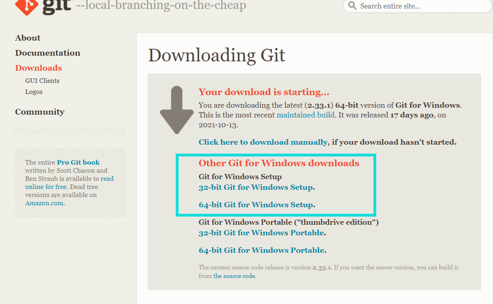This screenshot has width=493, height=304.
Task: Click the maintained build link
Action: point(305,115)
